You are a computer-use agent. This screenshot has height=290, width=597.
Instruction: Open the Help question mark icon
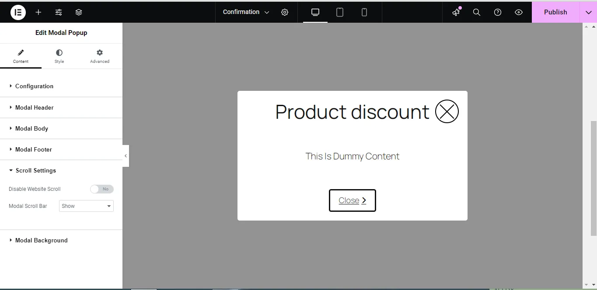(498, 12)
